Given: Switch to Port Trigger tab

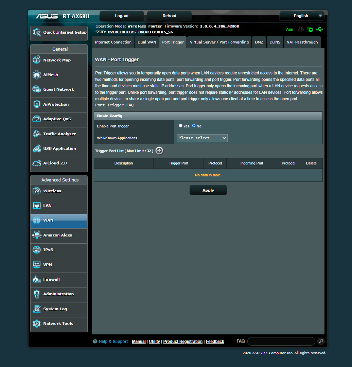Looking at the screenshot, I should pos(173,42).
